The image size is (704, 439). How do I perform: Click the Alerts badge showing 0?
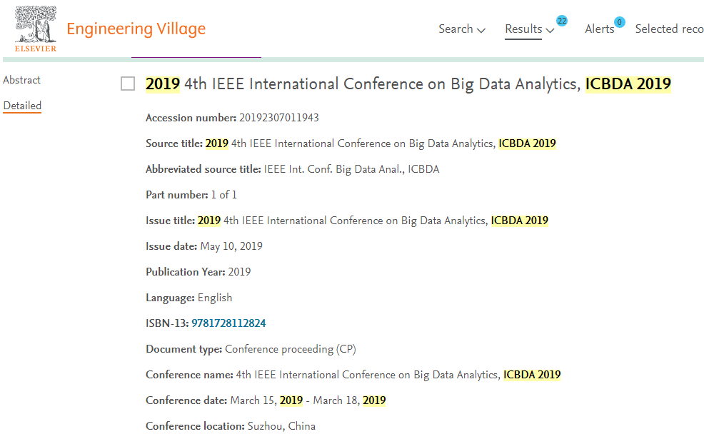619,22
